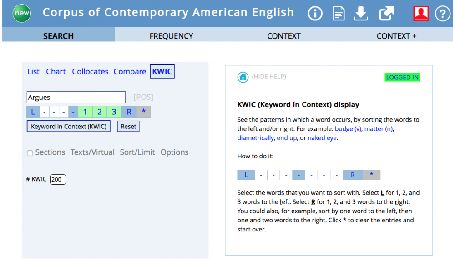
Task: Click the 'Corpus of Contemporary American English' title
Action: click(x=168, y=12)
